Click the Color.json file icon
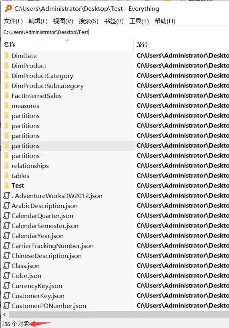This screenshot has height=328, width=229. [x=6, y=276]
